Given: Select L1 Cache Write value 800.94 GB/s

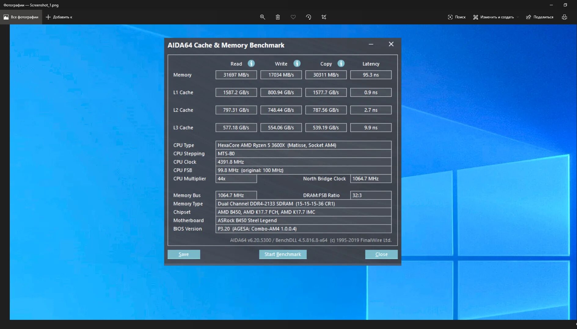Looking at the screenshot, I should point(281,92).
